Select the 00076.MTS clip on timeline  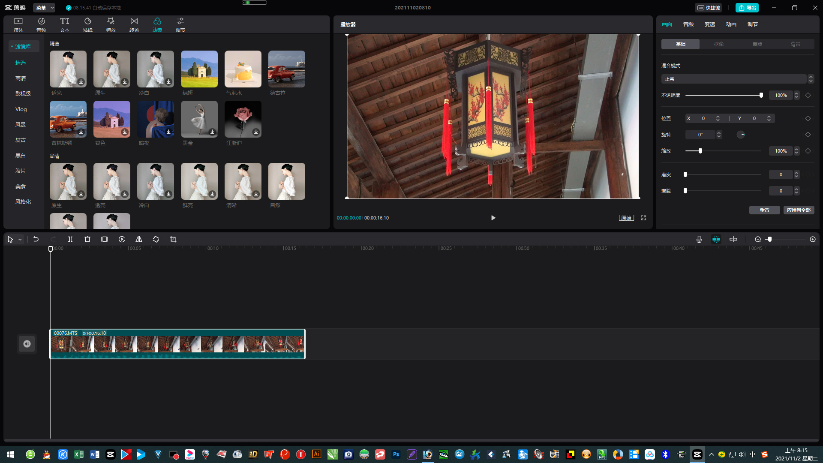(177, 344)
